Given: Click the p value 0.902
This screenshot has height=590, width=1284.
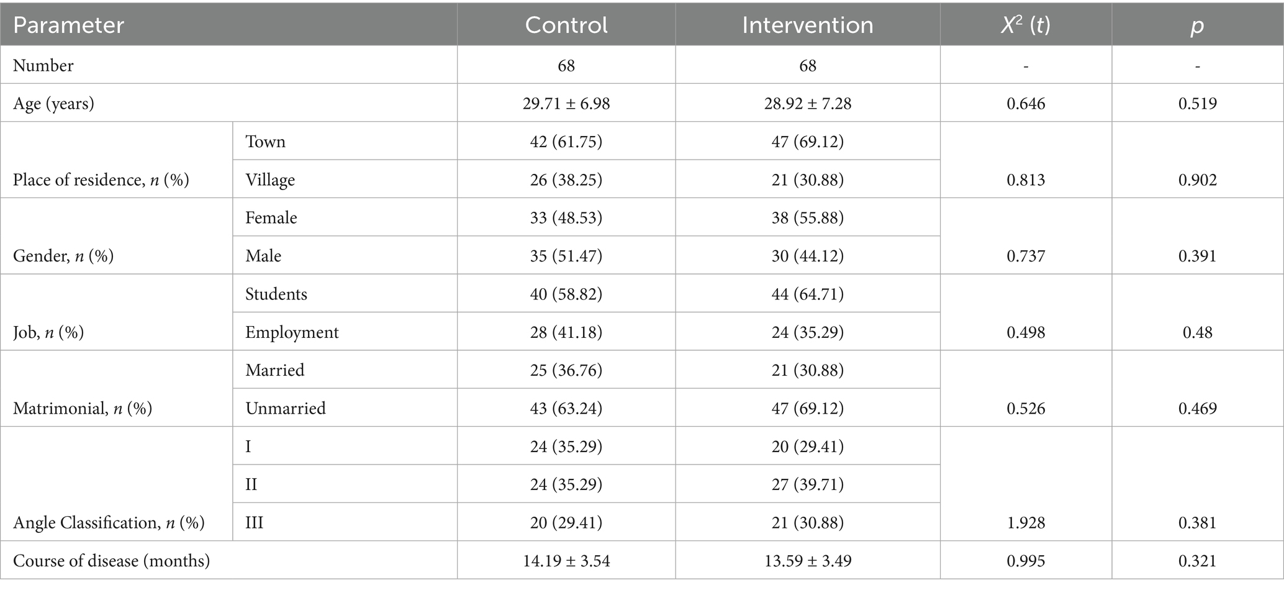Looking at the screenshot, I should 1197,180.
